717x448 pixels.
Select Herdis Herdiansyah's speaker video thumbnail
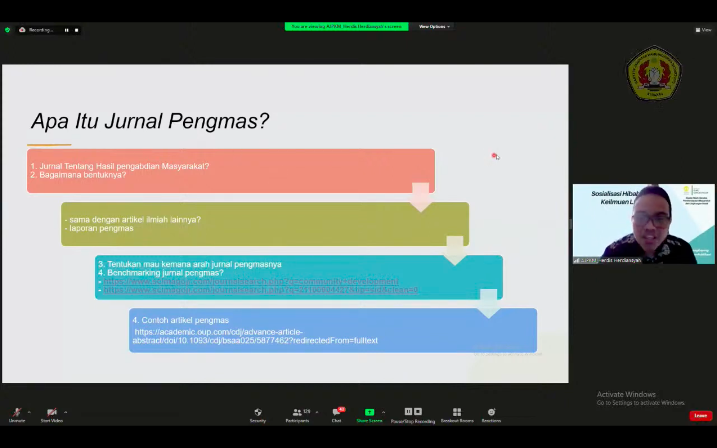pos(643,224)
